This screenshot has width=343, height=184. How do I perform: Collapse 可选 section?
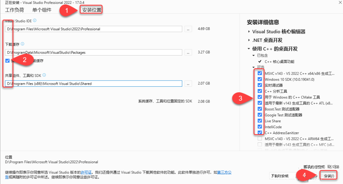[x=253, y=67]
